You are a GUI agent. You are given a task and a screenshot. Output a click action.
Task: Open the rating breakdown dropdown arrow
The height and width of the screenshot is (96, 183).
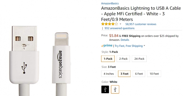coord(120,24)
